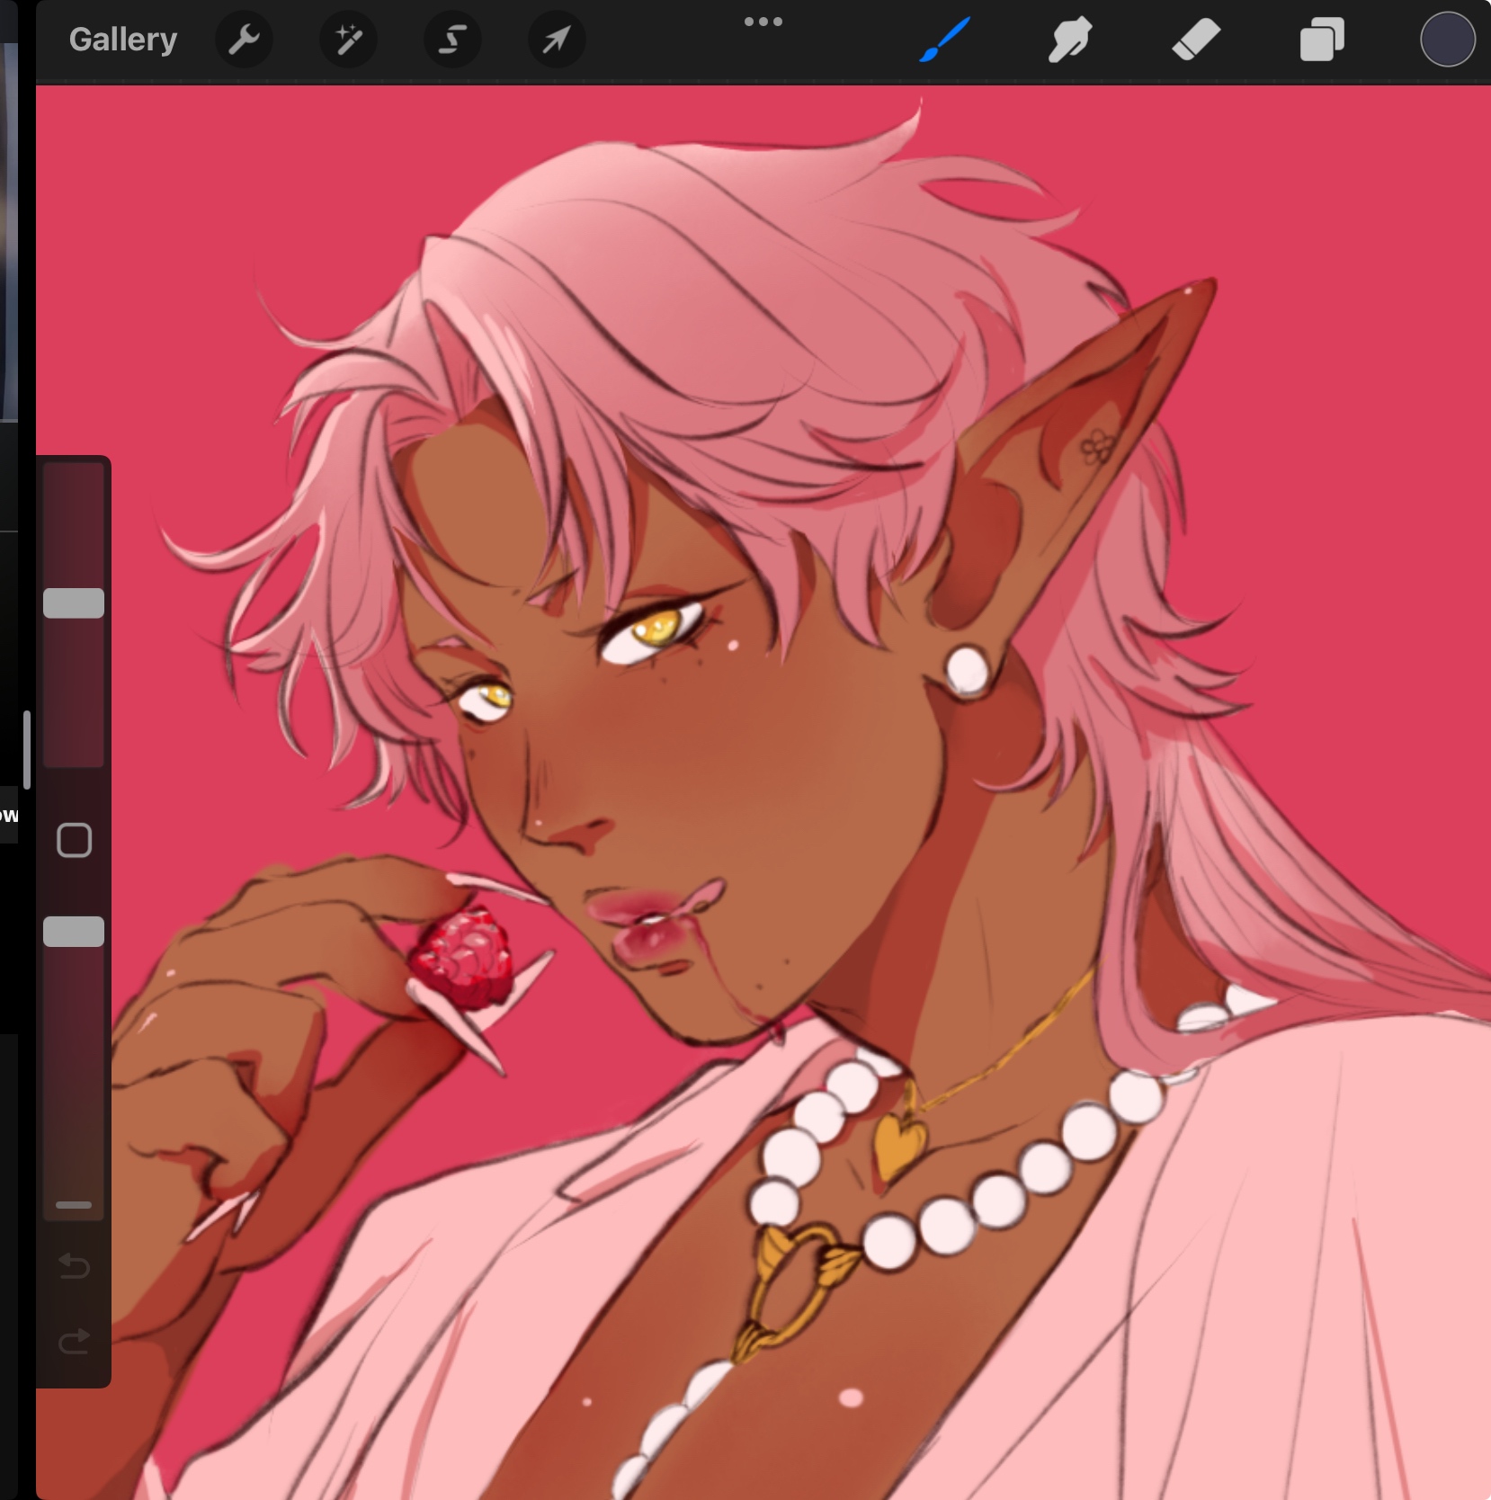Open the Actions wrench menu
1491x1500 pixels.
coord(244,40)
